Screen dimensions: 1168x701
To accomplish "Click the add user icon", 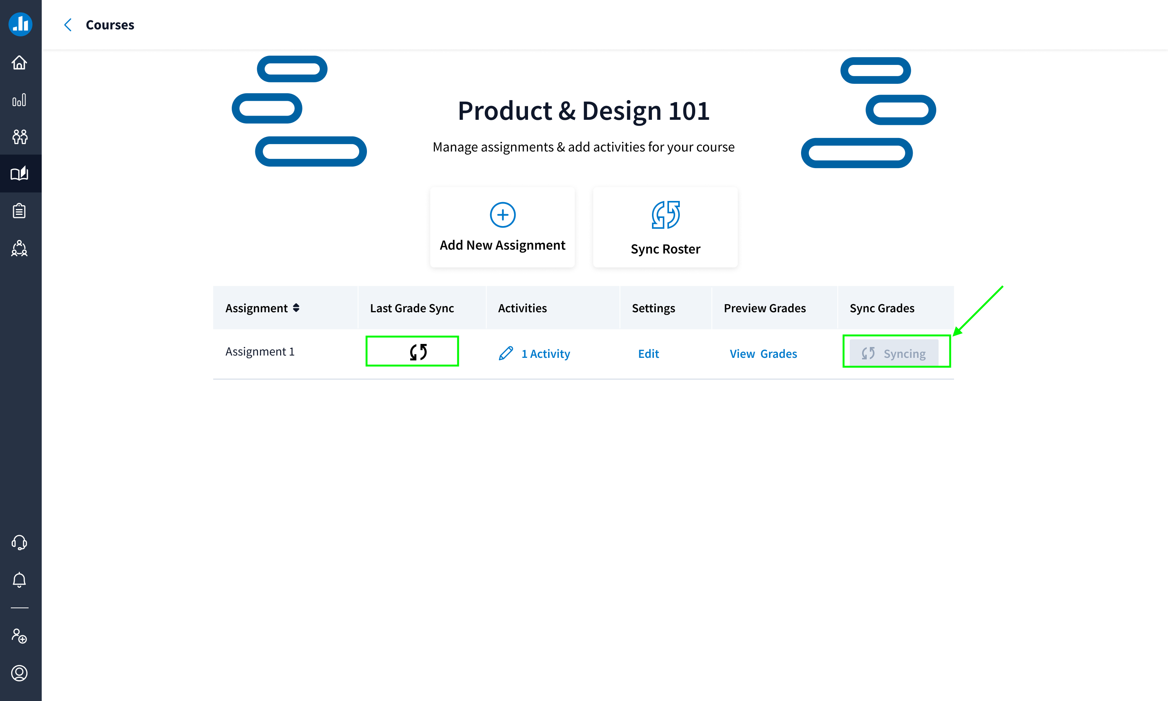I will click(x=19, y=636).
